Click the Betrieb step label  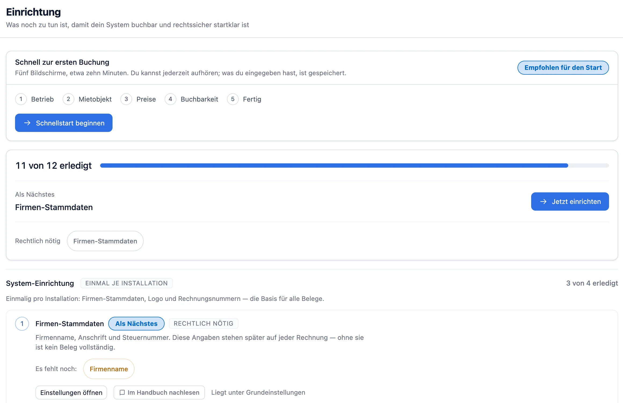(42, 99)
